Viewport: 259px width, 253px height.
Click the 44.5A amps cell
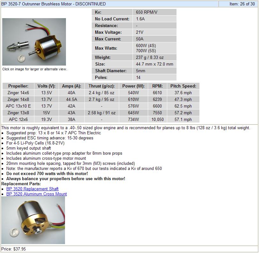(72, 100)
